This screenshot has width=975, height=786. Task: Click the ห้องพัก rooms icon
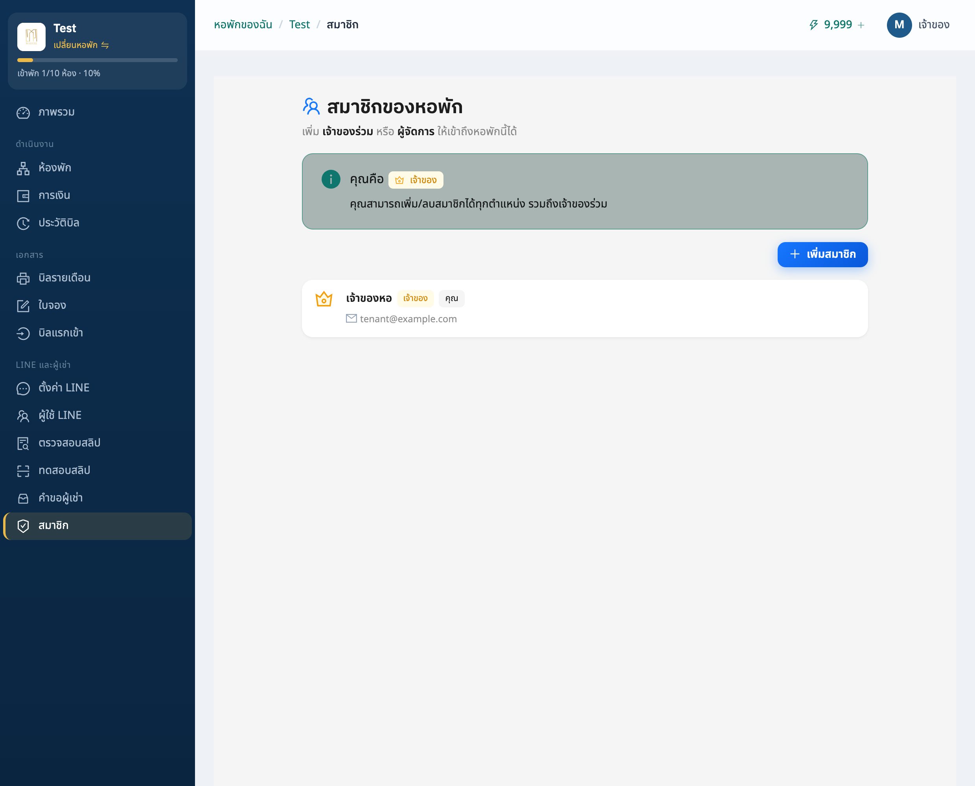point(23,168)
